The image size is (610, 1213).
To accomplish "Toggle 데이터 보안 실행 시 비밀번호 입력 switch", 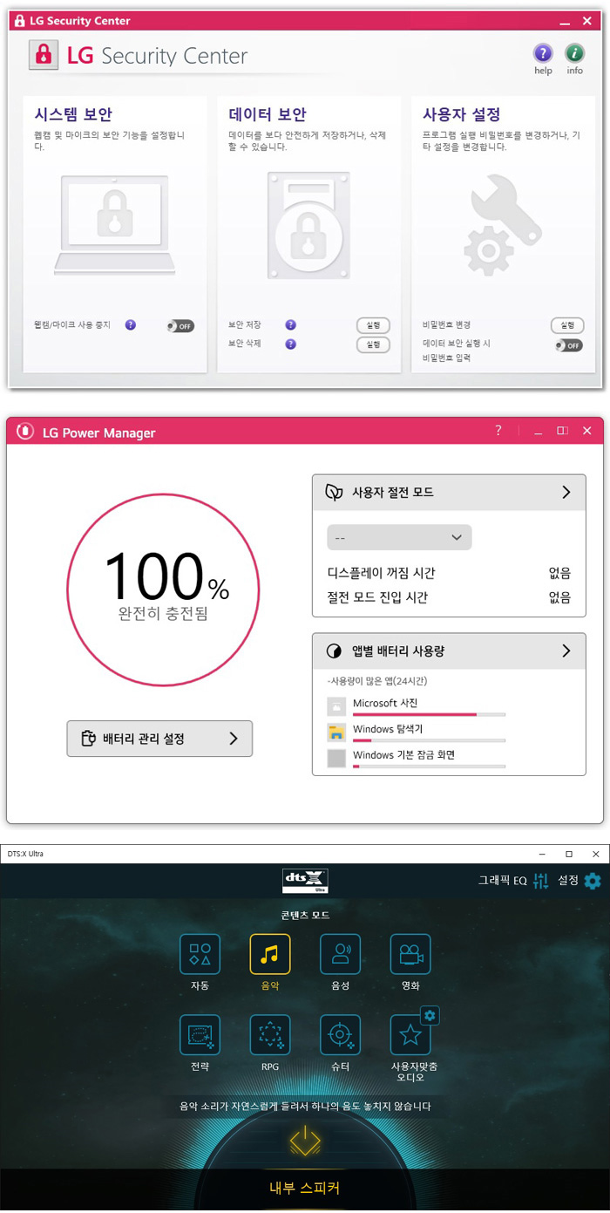I will tap(569, 345).
